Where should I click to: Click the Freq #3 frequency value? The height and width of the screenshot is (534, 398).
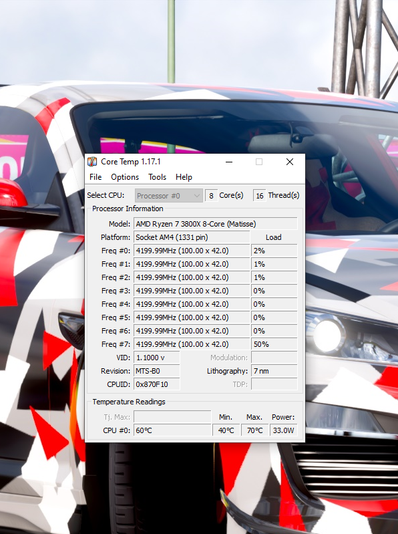pos(192,291)
